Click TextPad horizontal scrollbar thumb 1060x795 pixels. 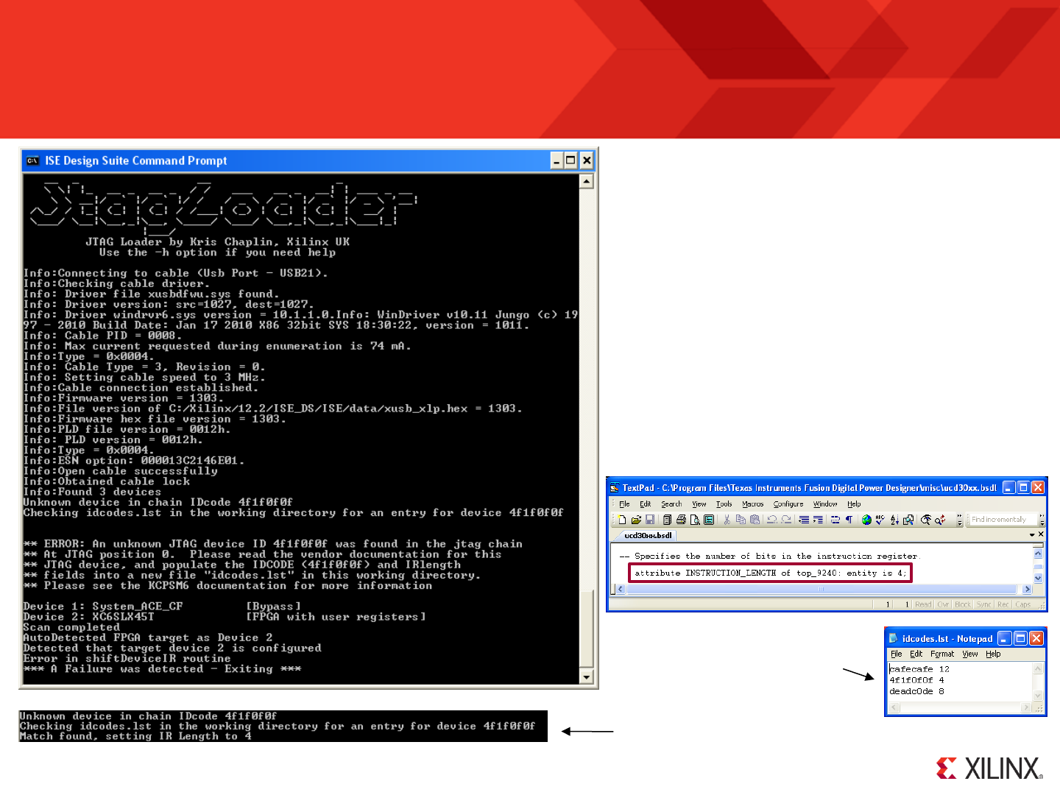(821, 589)
